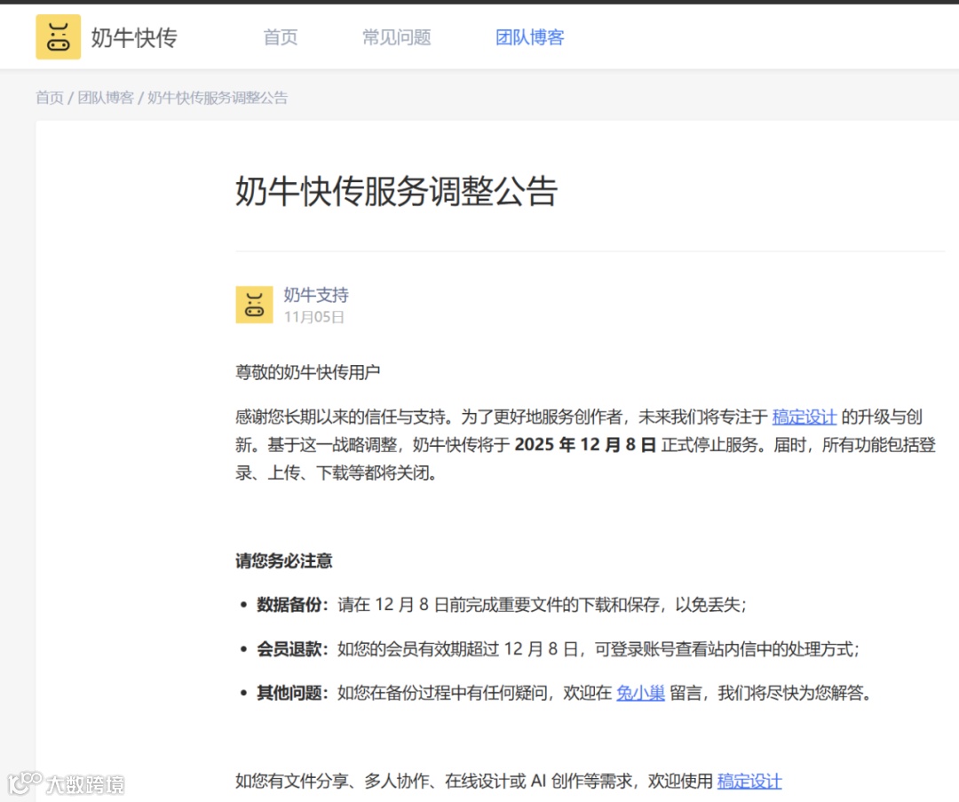This screenshot has width=959, height=802.
Task: Click the yellow cow logo in header
Action: 58,36
